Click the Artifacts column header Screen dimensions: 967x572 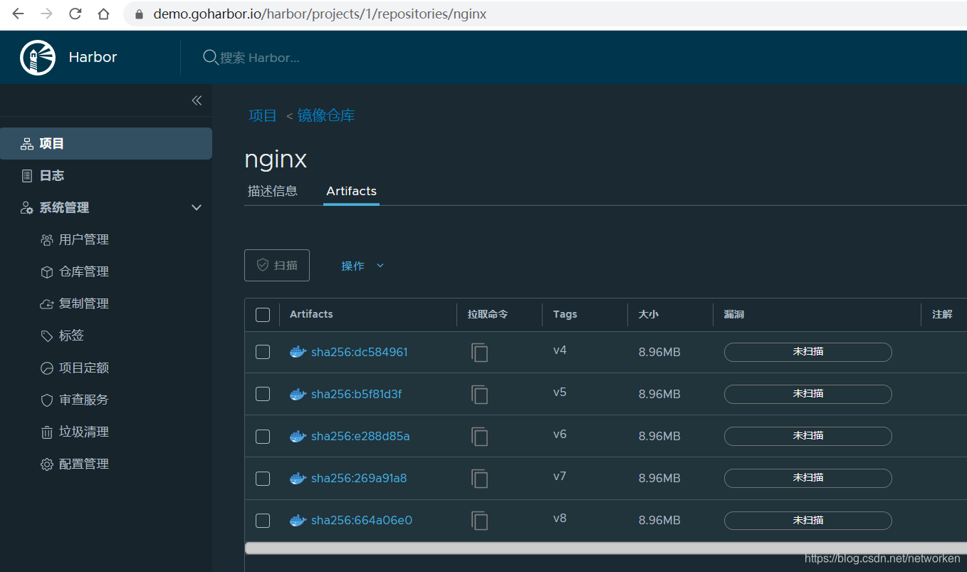(311, 314)
